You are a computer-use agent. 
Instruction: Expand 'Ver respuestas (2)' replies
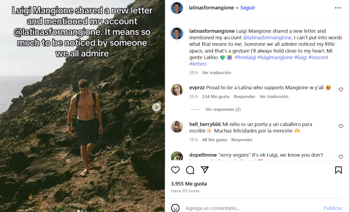223,109
